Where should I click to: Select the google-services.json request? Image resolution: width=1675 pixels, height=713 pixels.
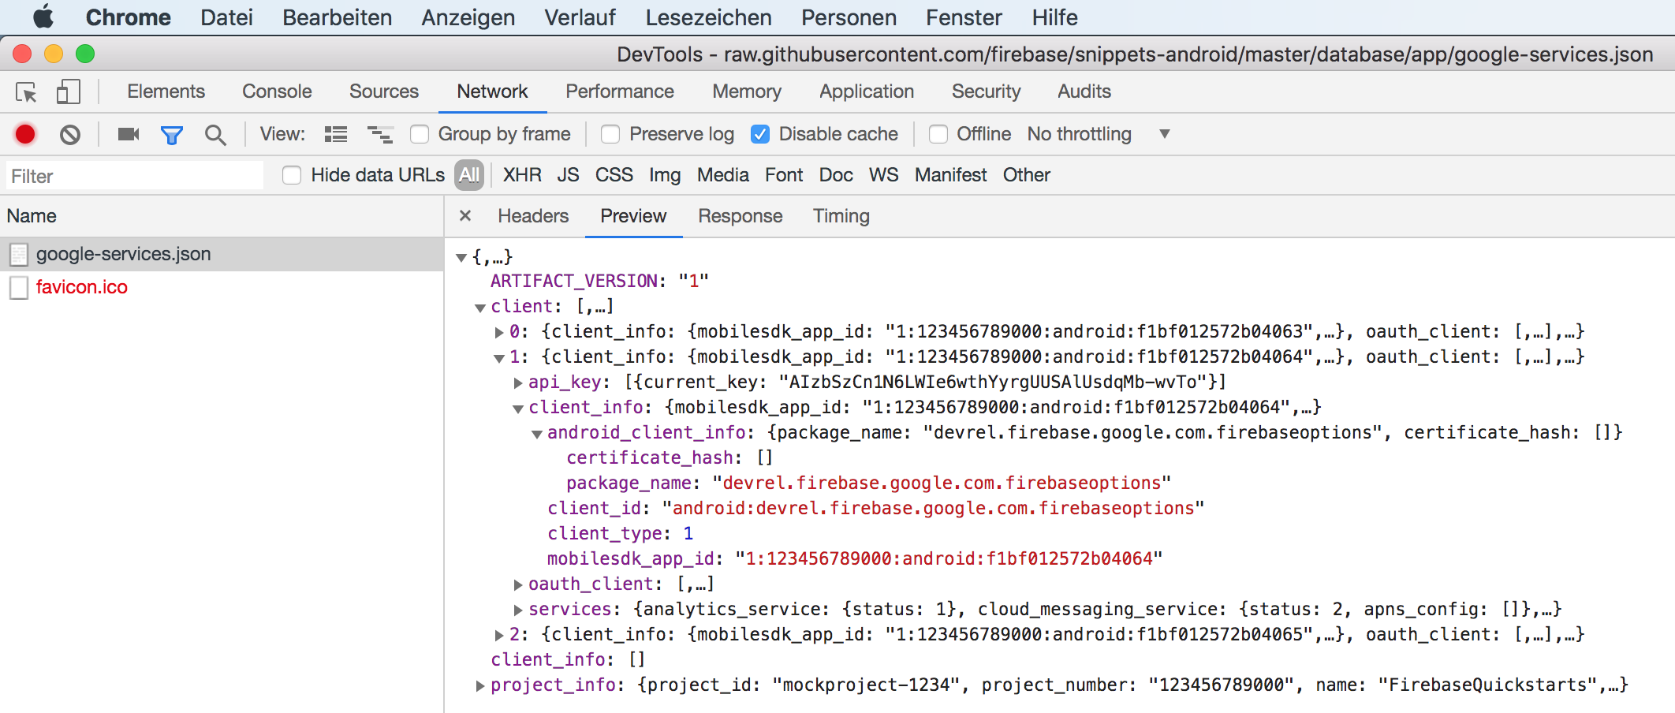222,254
